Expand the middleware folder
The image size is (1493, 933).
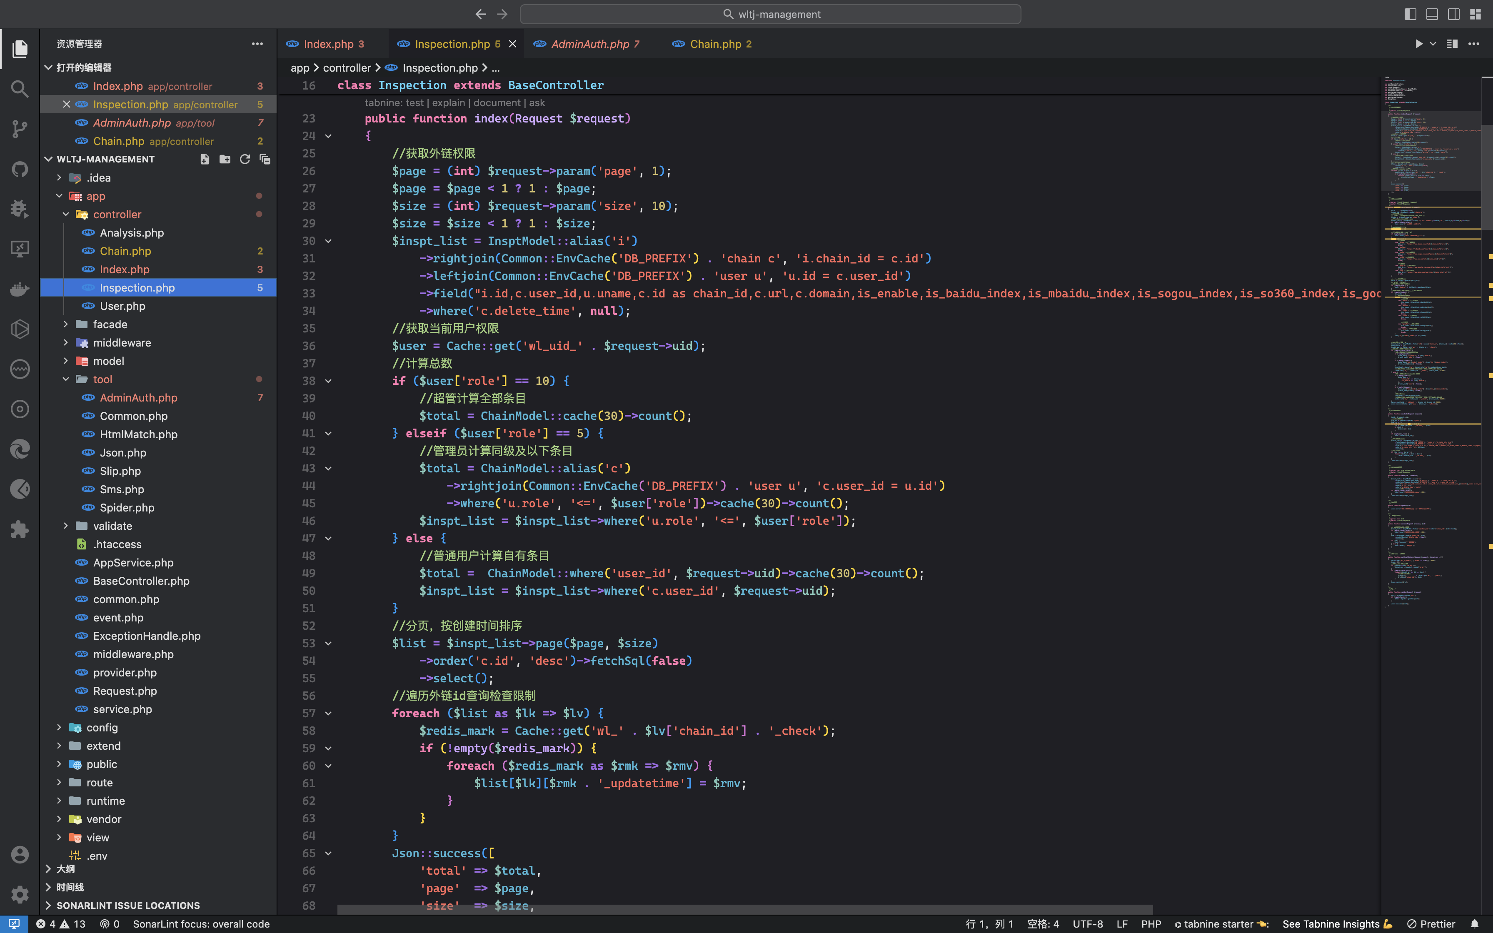66,343
